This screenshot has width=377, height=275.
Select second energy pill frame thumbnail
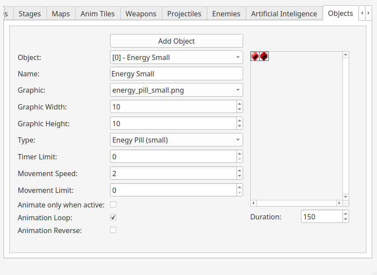coord(264,57)
